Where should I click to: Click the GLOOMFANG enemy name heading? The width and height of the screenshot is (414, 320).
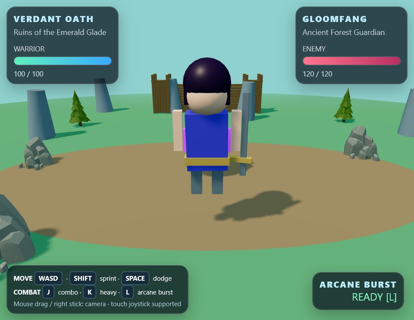tap(335, 19)
